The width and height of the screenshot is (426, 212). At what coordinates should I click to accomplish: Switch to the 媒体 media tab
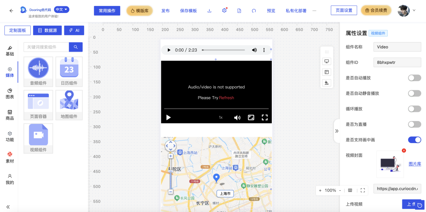10,73
